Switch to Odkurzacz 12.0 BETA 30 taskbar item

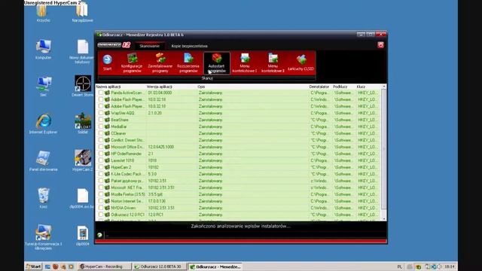coord(160,266)
